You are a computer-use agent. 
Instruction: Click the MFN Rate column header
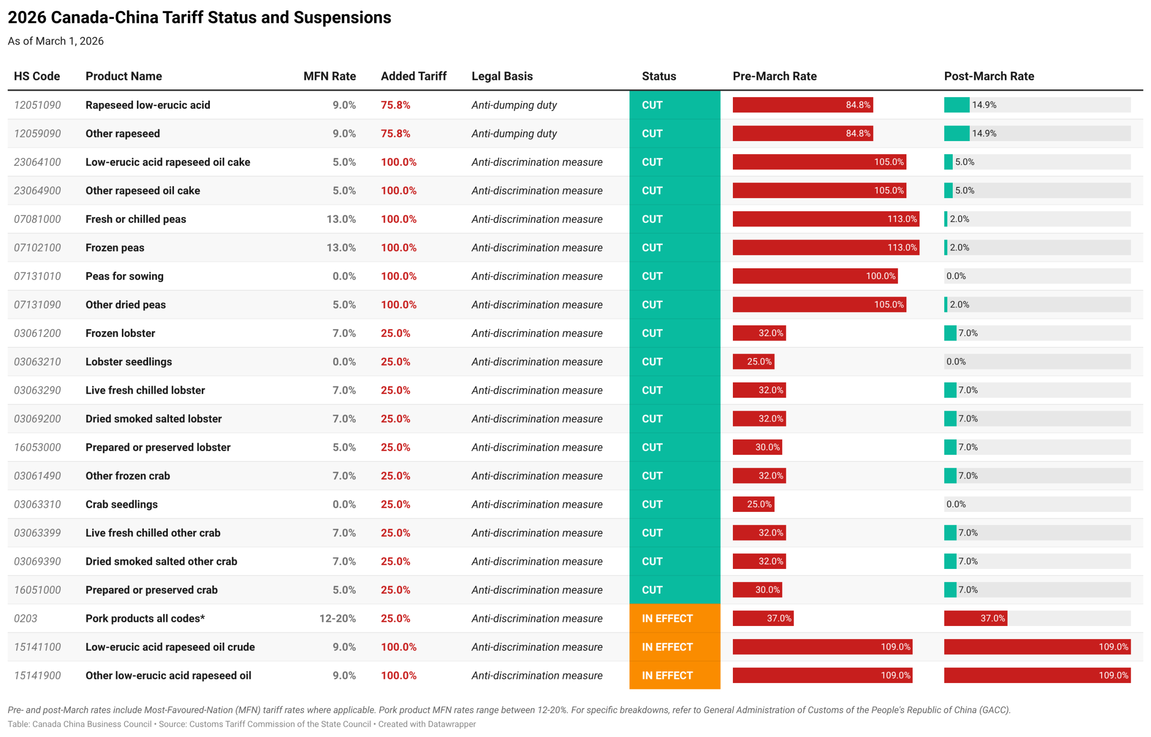click(x=330, y=76)
